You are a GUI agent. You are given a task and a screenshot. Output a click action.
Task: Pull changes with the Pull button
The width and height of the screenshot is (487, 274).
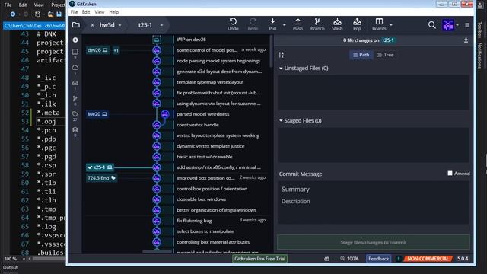(272, 24)
